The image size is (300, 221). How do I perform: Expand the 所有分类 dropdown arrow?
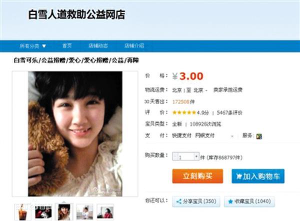[44, 46]
